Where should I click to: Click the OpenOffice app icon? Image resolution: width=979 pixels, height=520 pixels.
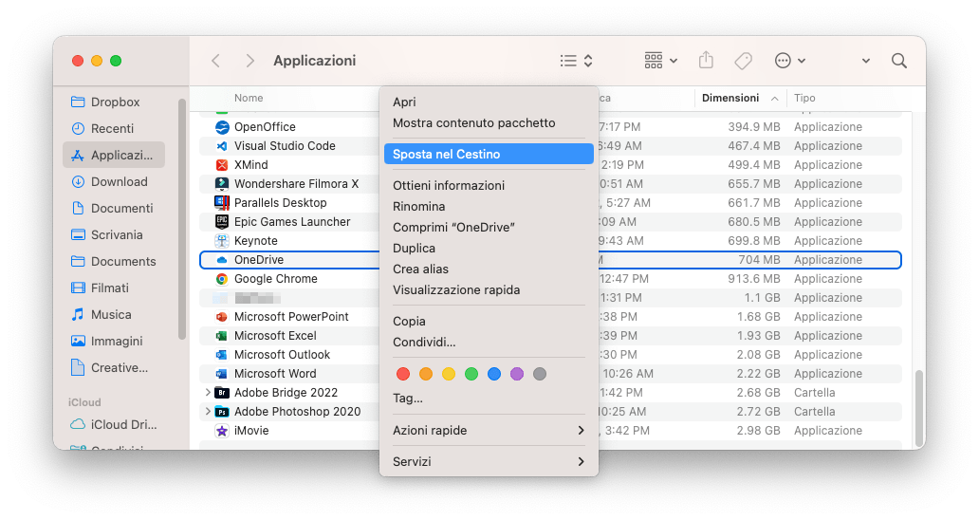[222, 127]
